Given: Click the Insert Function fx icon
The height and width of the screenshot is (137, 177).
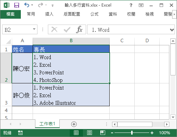Looking at the screenshot, I should tap(79, 29).
